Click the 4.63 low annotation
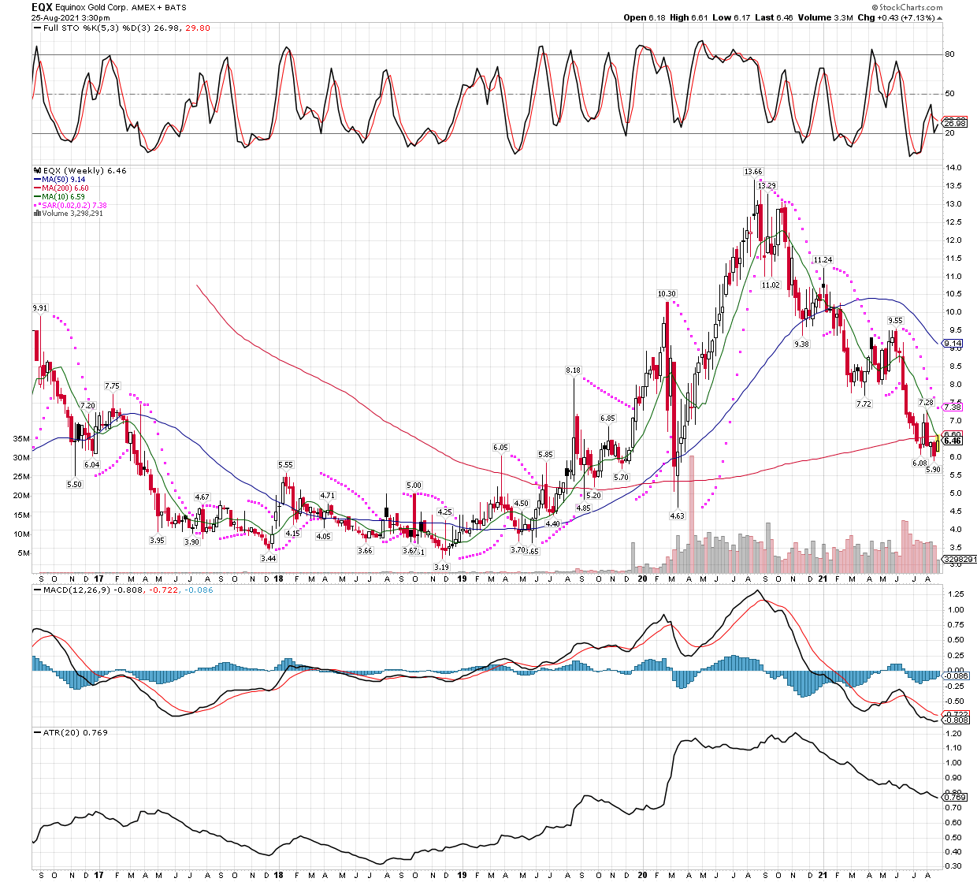The height and width of the screenshot is (882, 977). [677, 516]
